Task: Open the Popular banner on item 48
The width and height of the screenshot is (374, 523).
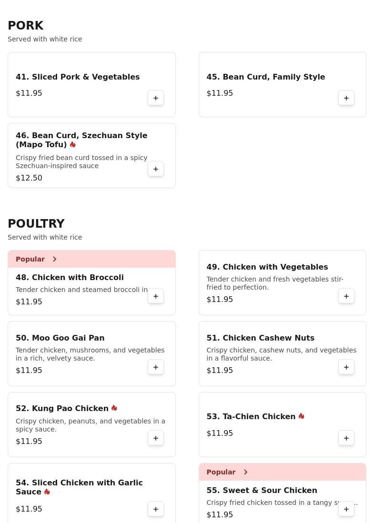Action: 30,259
